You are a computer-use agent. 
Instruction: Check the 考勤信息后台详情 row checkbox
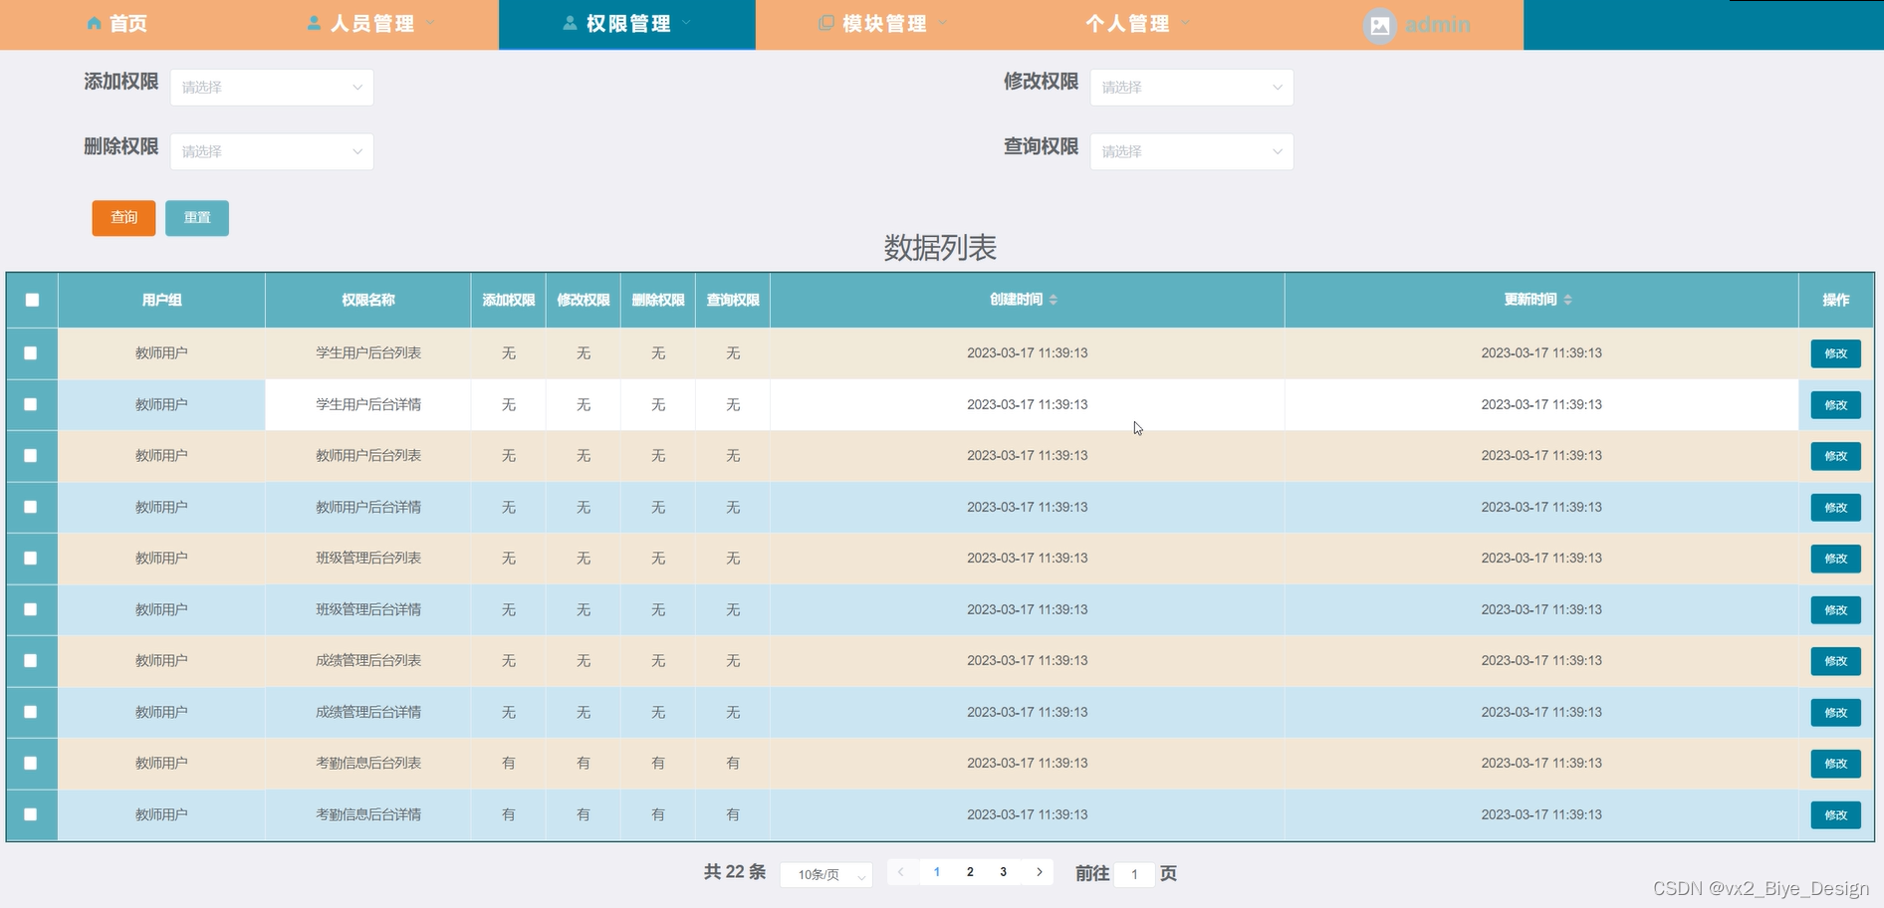pos(31,814)
